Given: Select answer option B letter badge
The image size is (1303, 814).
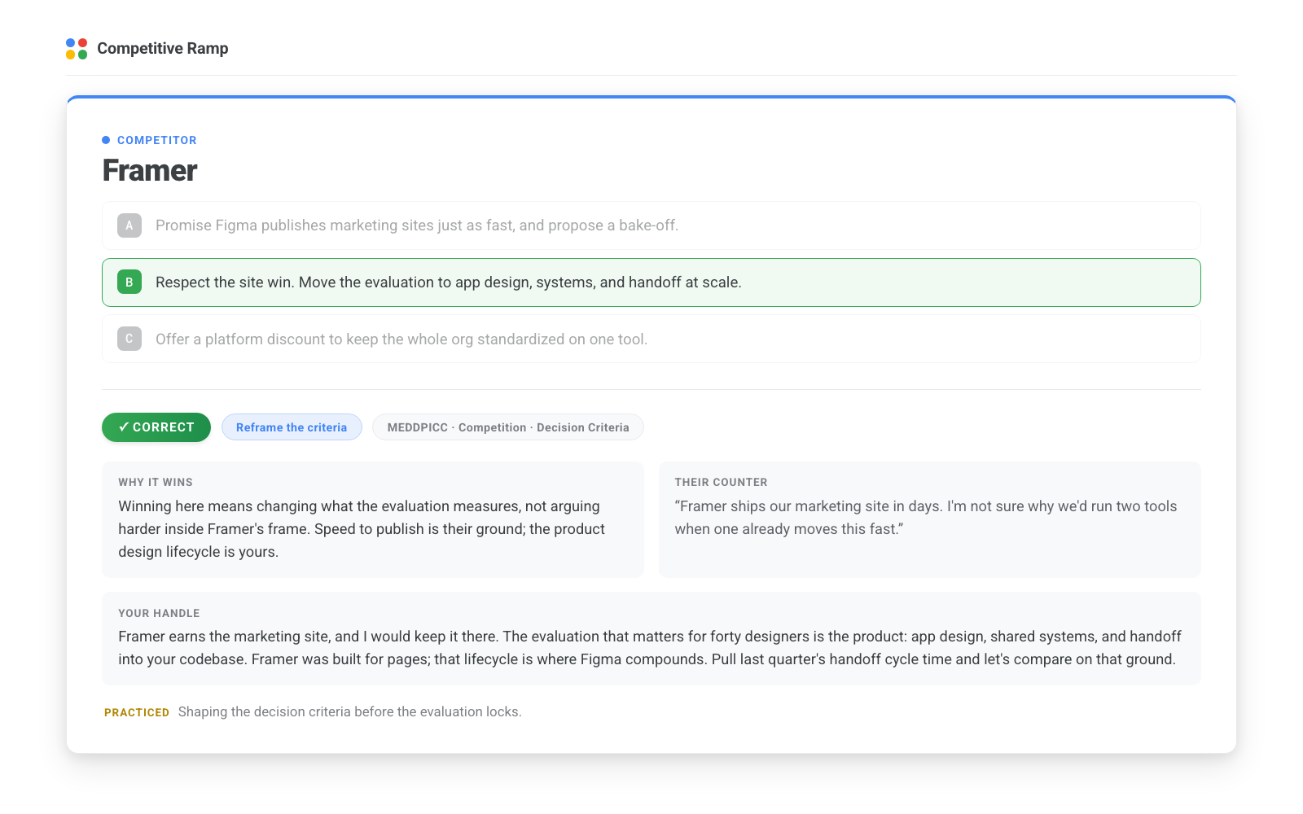Looking at the screenshot, I should click(129, 282).
